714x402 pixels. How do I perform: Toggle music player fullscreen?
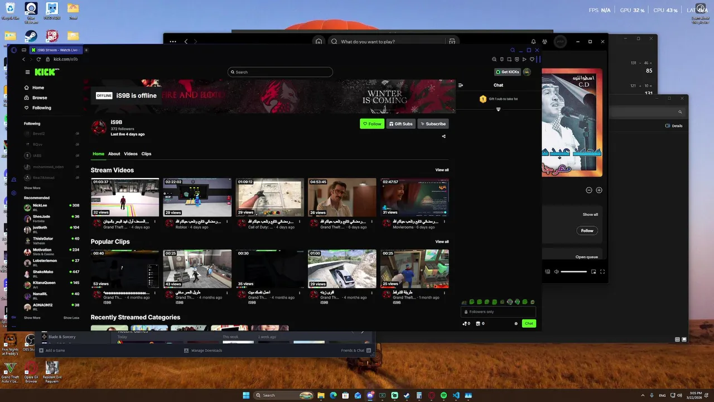tap(602, 271)
